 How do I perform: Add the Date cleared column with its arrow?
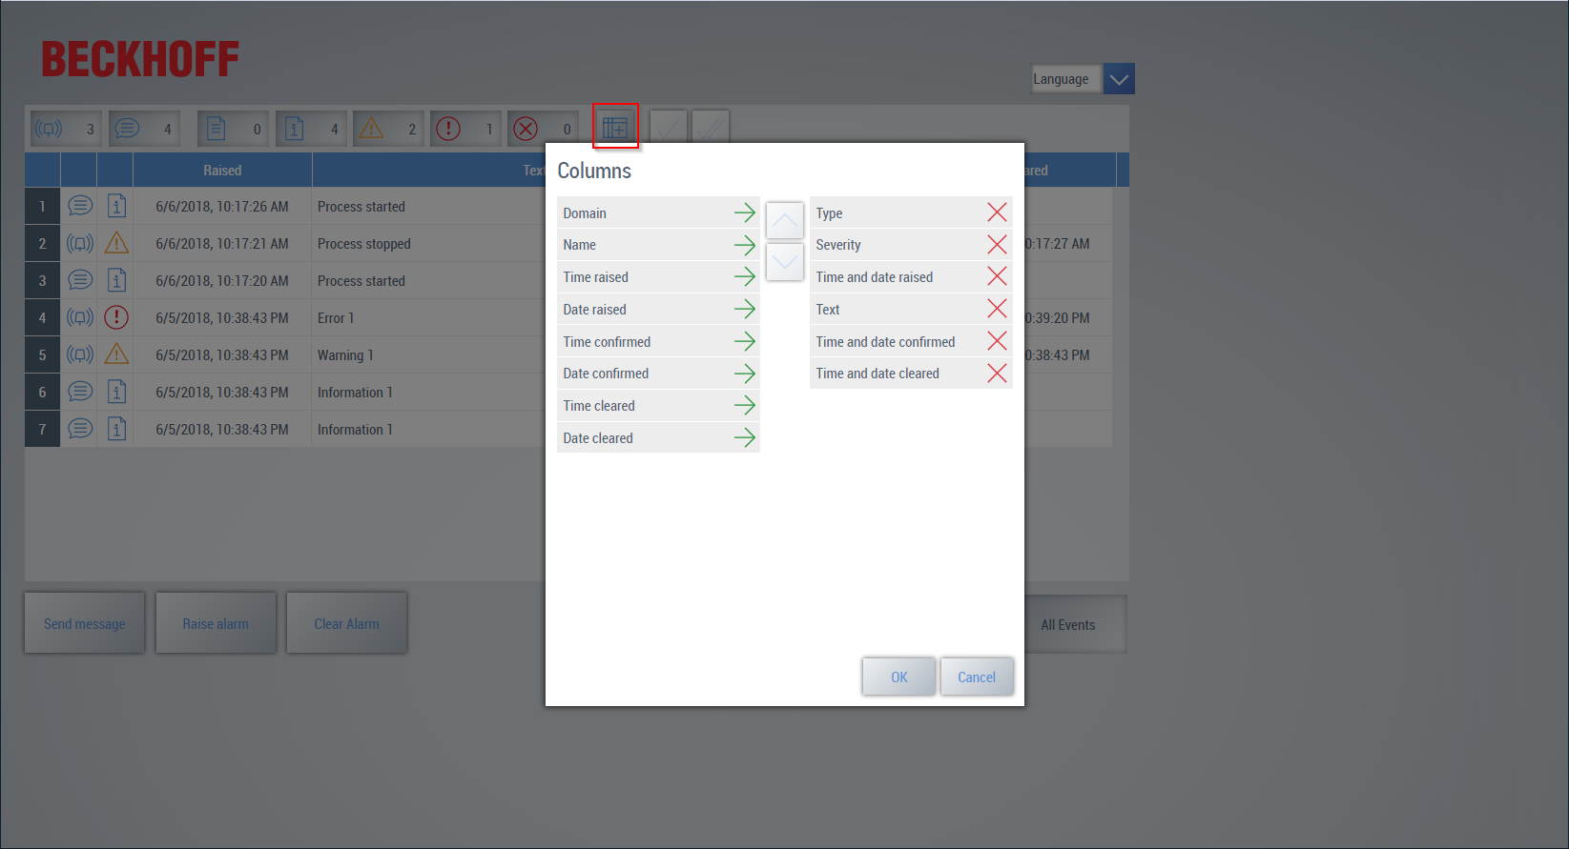tap(744, 438)
